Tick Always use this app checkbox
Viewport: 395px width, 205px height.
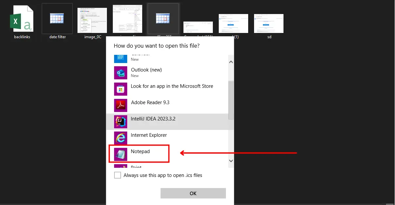[x=117, y=175]
